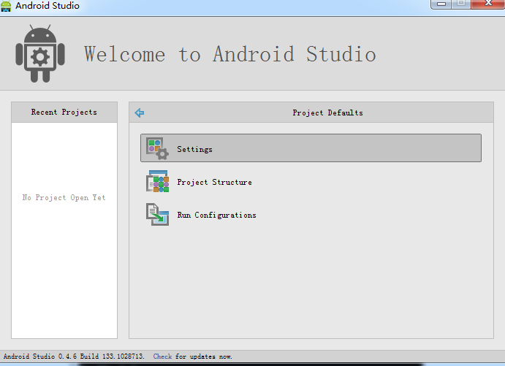The image size is (505, 366).
Task: Minimize the Android Studio window
Action: 441,4
